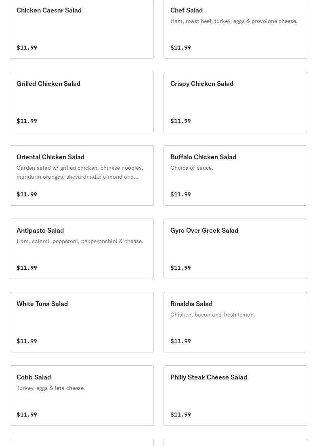Open the Gyro Over Greek Salad card
The height and width of the screenshot is (446, 317).
(x=204, y=231)
